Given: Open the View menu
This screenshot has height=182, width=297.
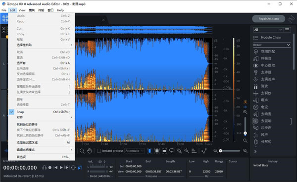Looking at the screenshot, I should (x=22, y=10).
